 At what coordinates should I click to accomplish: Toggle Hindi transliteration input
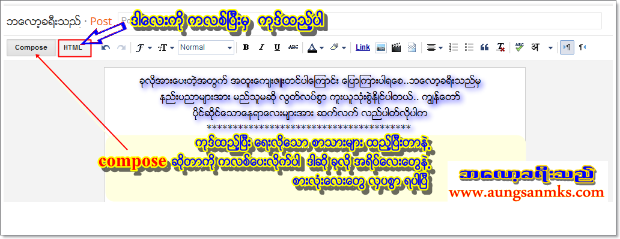click(x=535, y=47)
